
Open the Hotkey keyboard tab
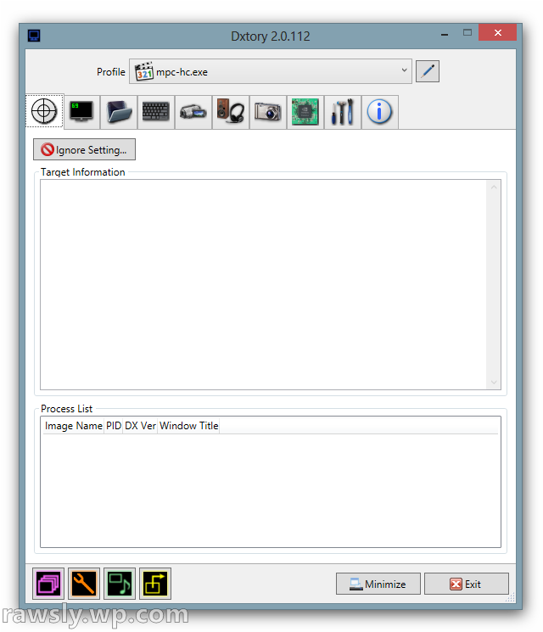[x=156, y=112]
